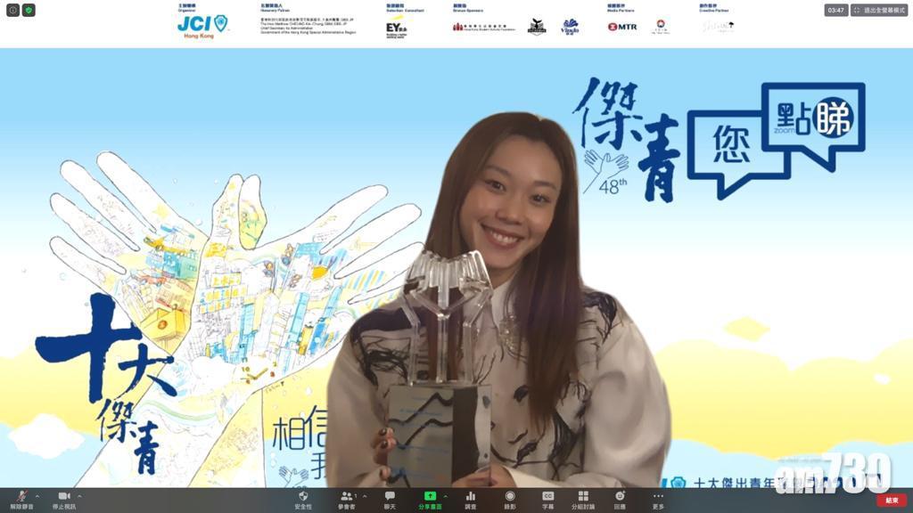Open the 調查 polls icon
This screenshot has width=913, height=513.
tap(471, 499)
